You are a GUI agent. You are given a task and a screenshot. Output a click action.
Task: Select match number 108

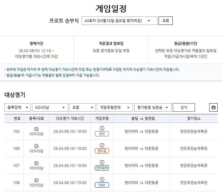pyautogui.click(x=17, y=183)
